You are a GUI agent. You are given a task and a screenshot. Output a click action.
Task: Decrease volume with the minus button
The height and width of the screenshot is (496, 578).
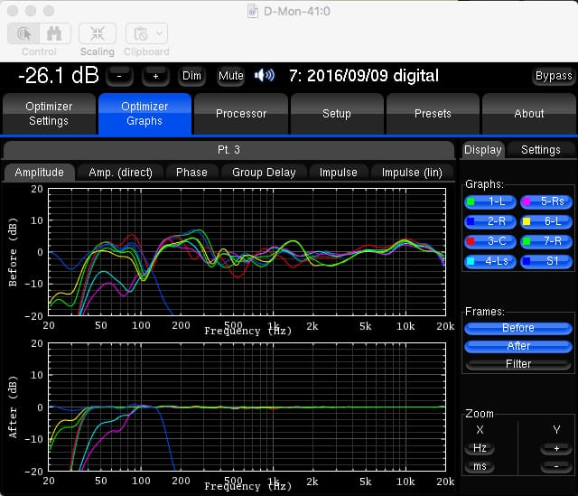(119, 76)
